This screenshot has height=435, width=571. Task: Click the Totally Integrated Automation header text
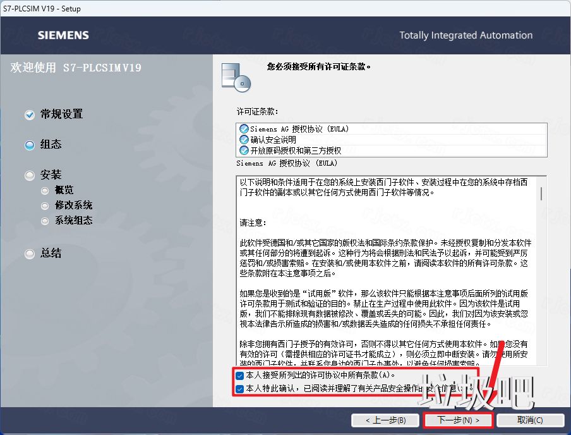[x=466, y=35]
